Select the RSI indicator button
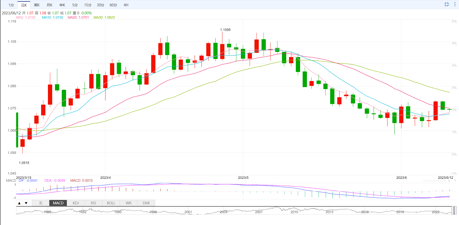The height and width of the screenshot is (225, 459). (93, 203)
